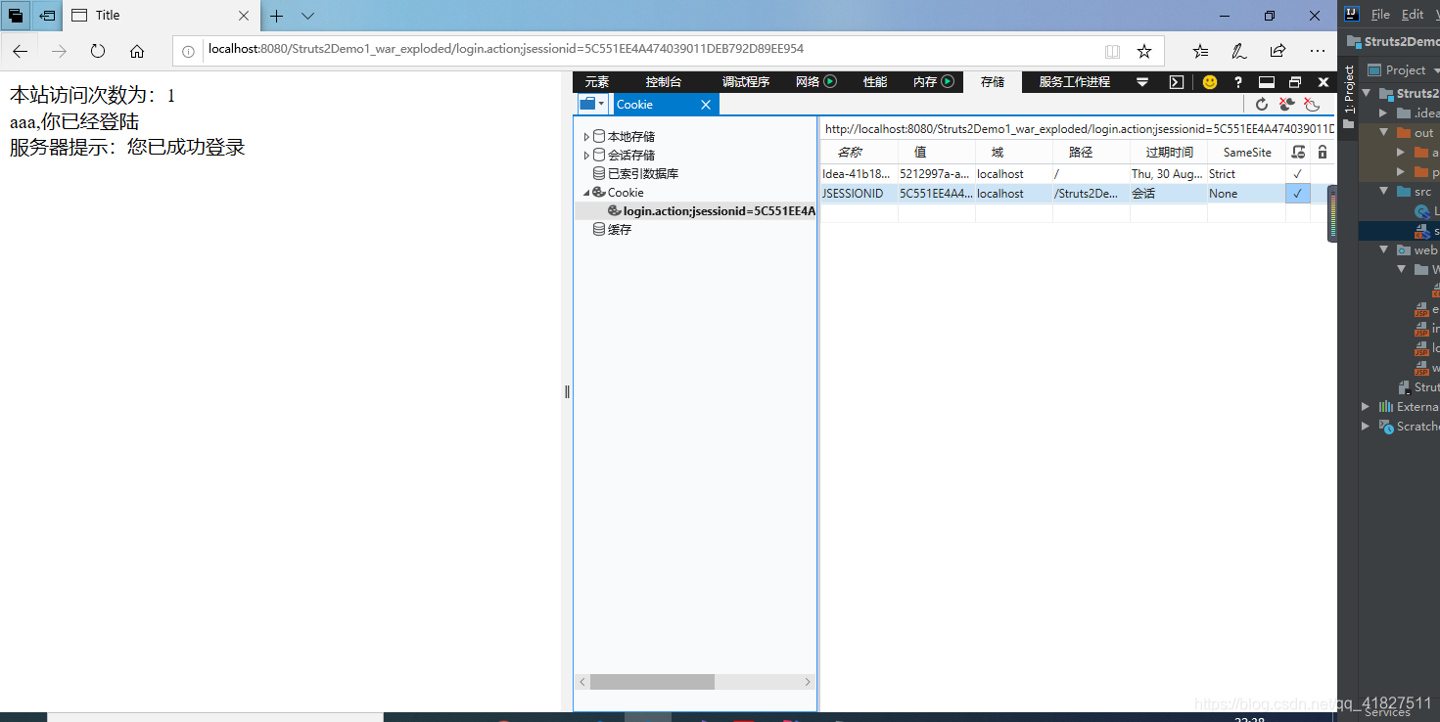Refresh the cookie list
Screen dimensions: 1440x722
pyautogui.click(x=1262, y=104)
